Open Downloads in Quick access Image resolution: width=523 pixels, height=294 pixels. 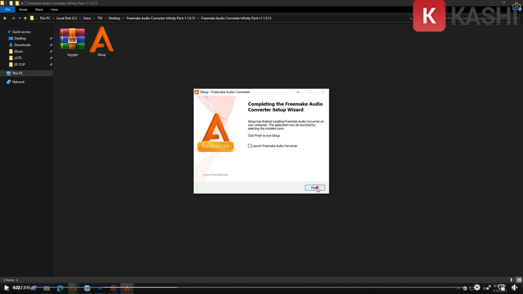(22, 45)
